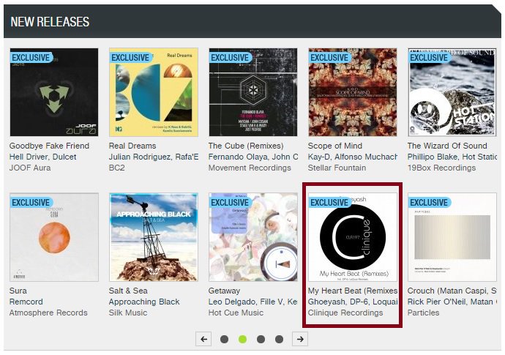This screenshot has width=505, height=355.
Task: Click the Sura title link
Action: [18, 291]
